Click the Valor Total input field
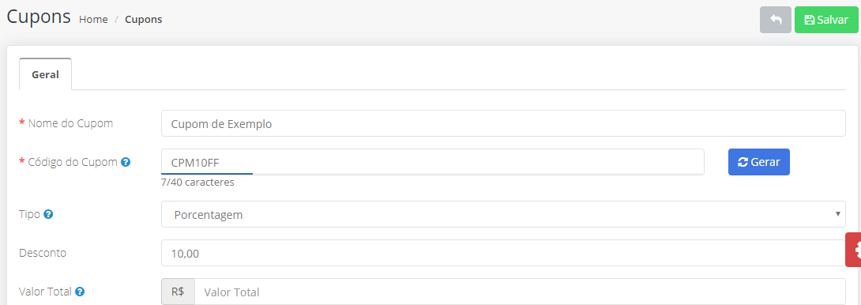861x305 pixels. point(520,292)
